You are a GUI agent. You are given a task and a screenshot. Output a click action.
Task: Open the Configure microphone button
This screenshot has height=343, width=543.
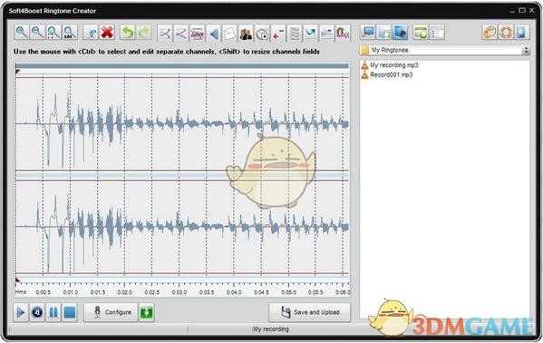point(111,312)
